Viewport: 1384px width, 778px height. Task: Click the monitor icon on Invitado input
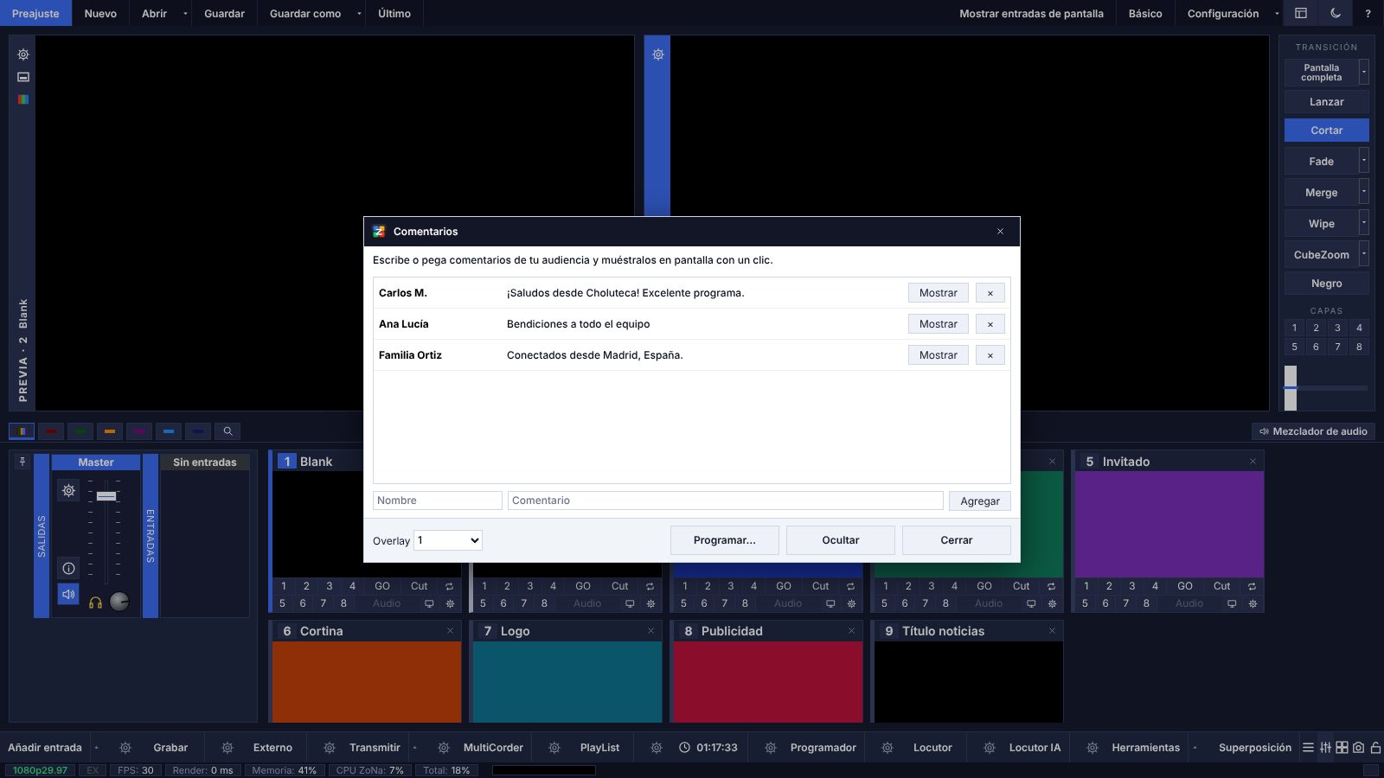point(1232,603)
